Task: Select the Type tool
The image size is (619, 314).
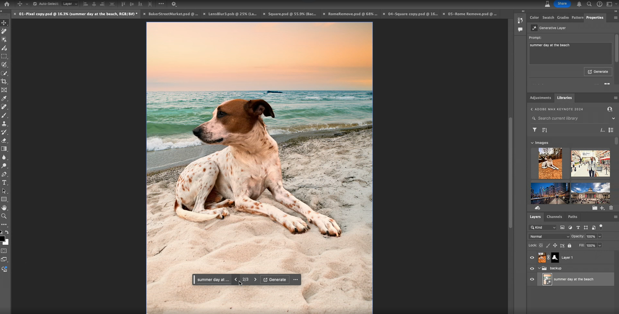Action: pos(4,181)
